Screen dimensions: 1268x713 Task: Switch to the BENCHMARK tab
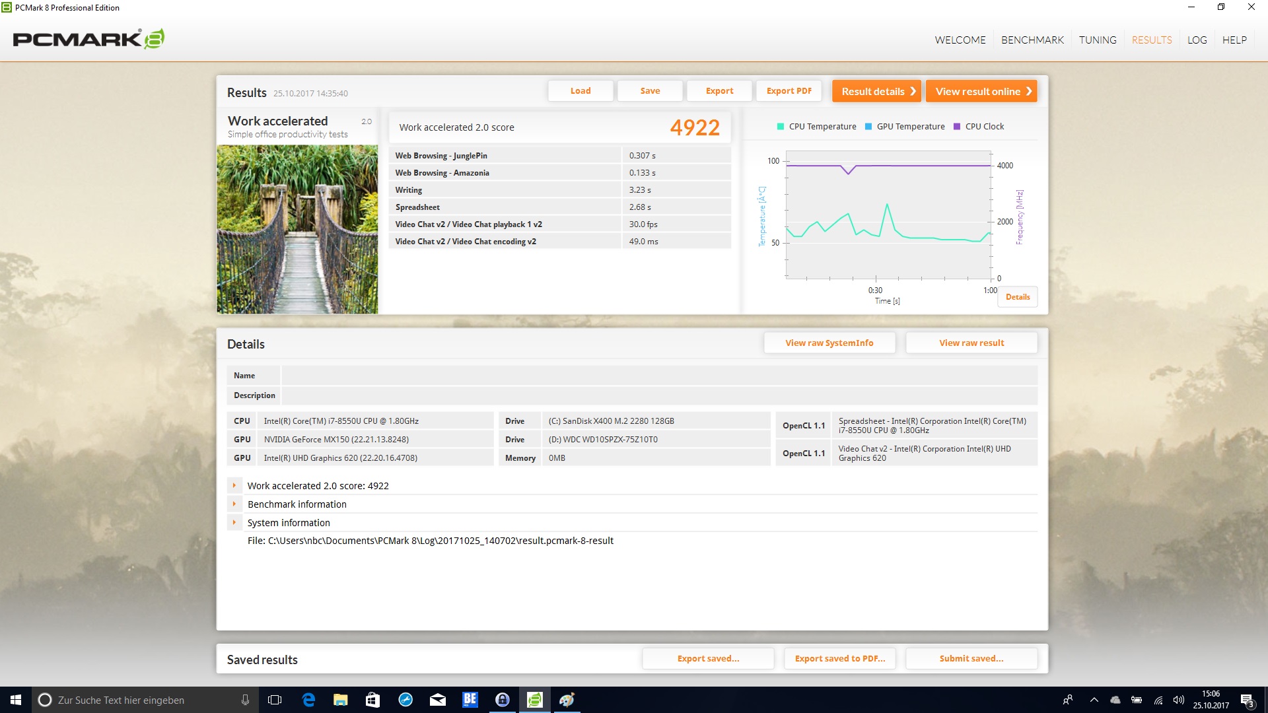pos(1032,40)
